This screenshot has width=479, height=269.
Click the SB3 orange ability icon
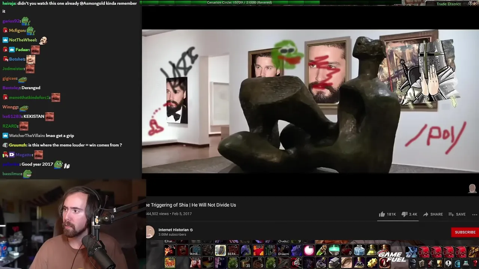(x=258, y=250)
